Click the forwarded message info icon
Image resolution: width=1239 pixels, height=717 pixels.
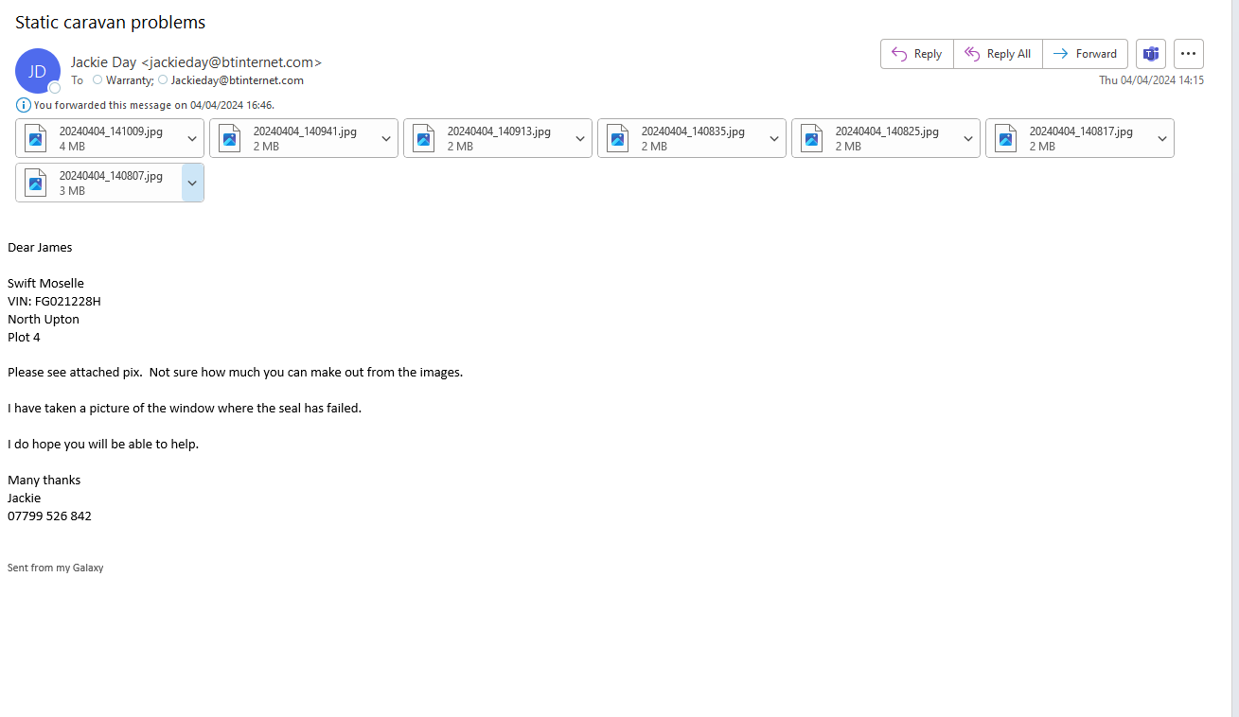24,105
